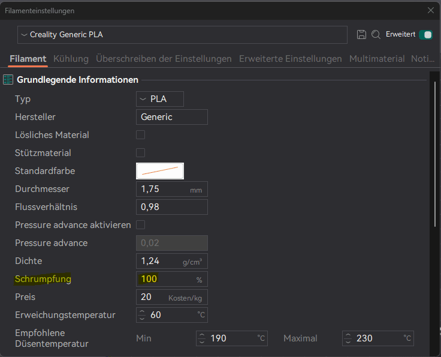Click the Schrumpfung 100 field

click(172, 279)
